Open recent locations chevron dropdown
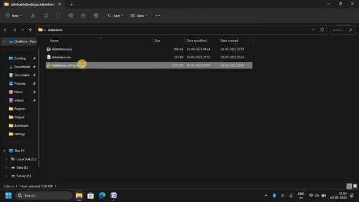The height and width of the screenshot is (202, 359). 22,30
